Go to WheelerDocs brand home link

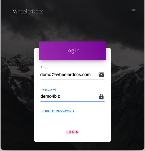pyautogui.click(x=28, y=11)
